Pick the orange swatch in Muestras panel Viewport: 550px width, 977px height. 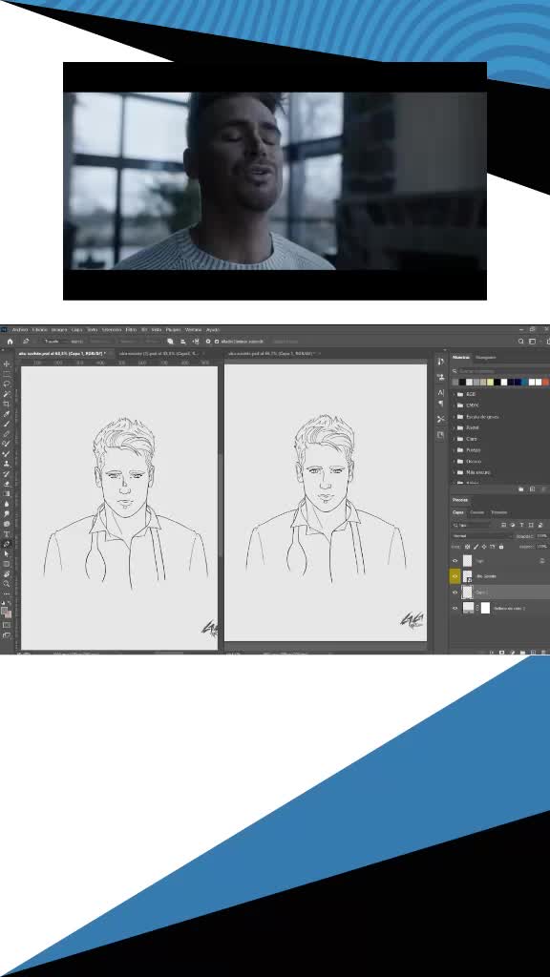point(545,382)
